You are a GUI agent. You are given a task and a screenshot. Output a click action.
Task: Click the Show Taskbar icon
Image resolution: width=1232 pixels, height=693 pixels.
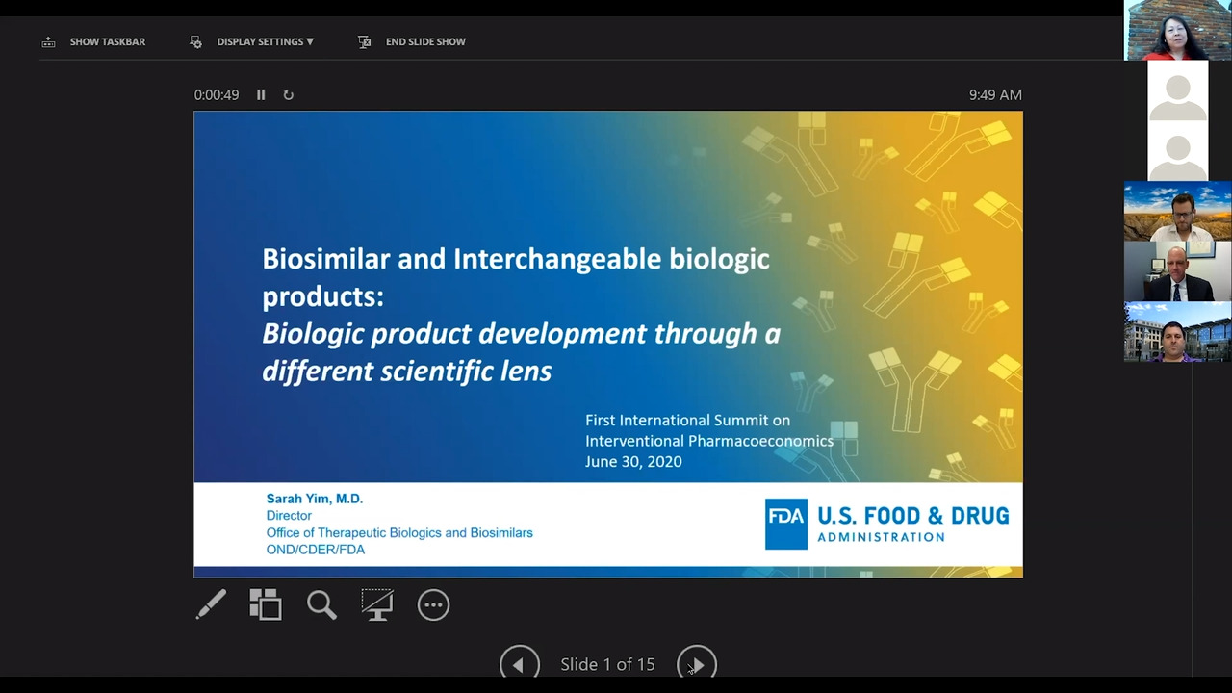point(49,42)
